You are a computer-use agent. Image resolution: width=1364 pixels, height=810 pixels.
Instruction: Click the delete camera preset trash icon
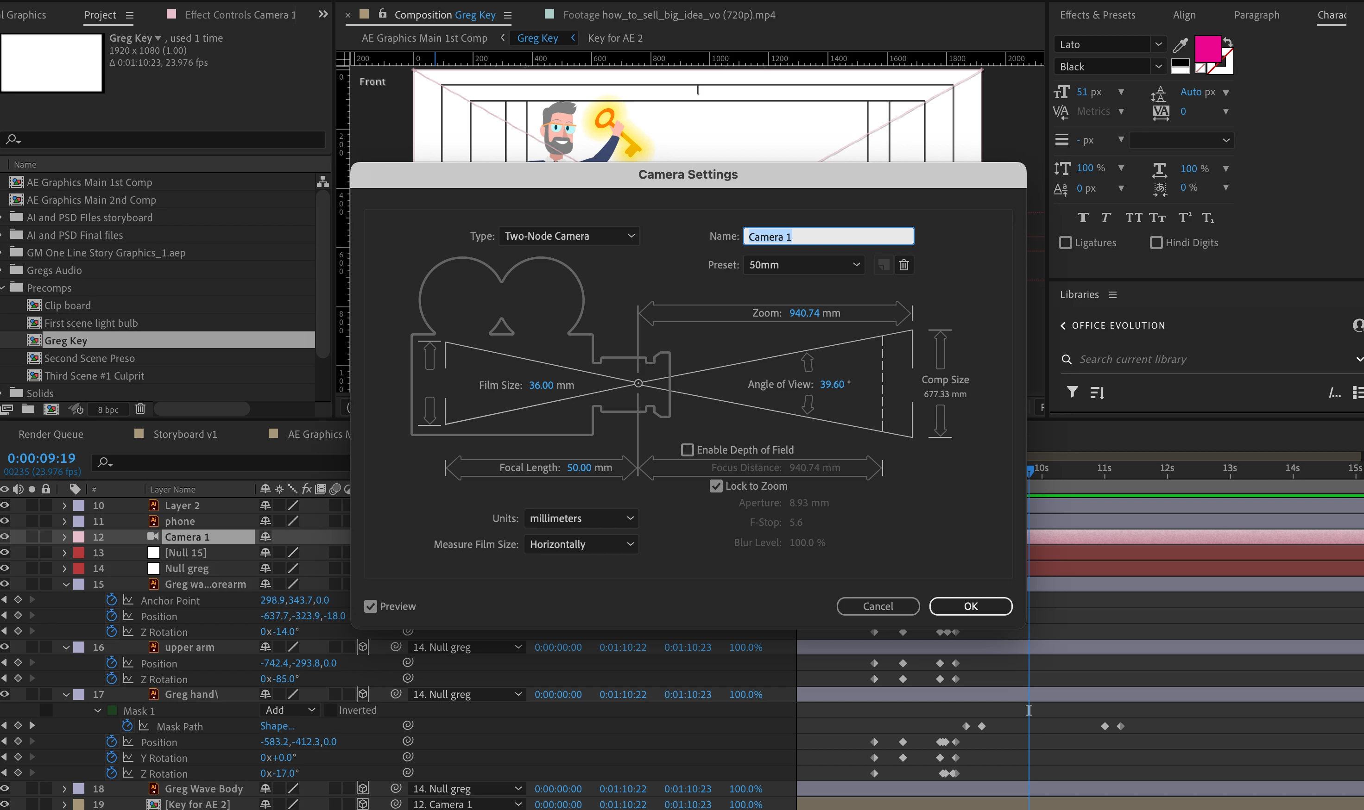pyautogui.click(x=903, y=265)
